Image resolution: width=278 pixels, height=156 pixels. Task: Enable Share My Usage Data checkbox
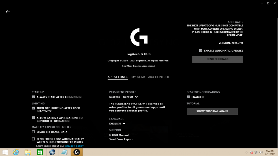click(x=33, y=132)
